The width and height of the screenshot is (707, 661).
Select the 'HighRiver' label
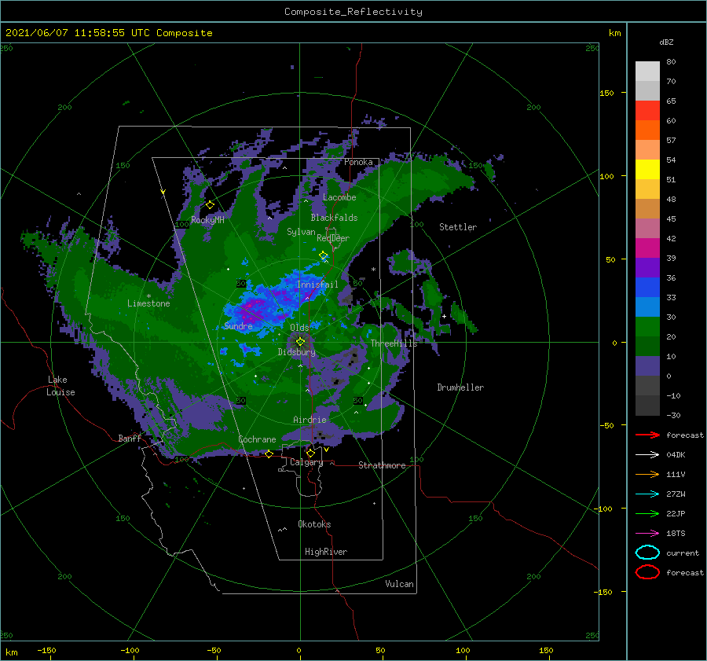[x=326, y=552]
